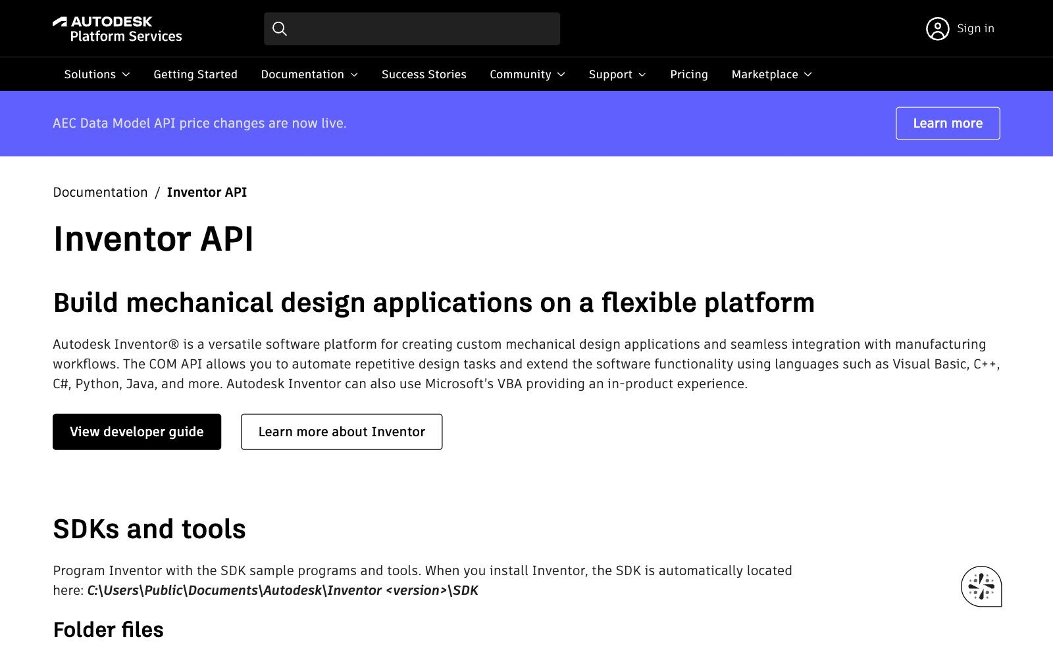Expand the Documentation dropdown
1053x658 pixels.
(309, 74)
